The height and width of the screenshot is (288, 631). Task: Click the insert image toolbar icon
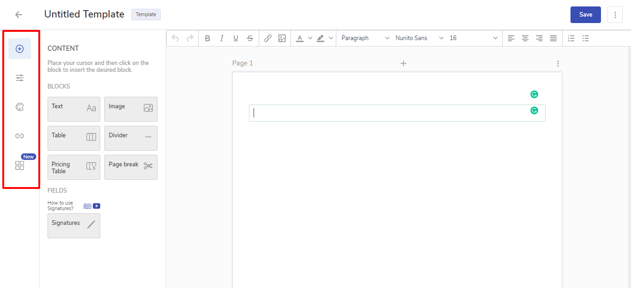pyautogui.click(x=282, y=38)
